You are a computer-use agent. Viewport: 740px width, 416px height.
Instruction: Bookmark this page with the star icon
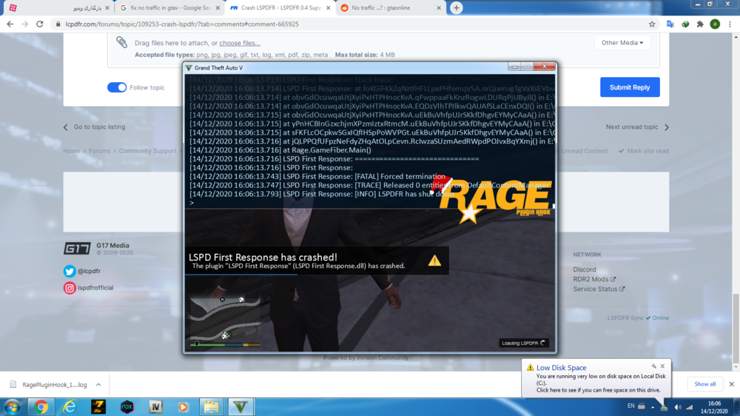[x=652, y=24]
